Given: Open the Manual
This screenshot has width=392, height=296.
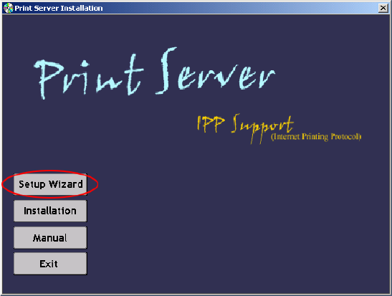Looking at the screenshot, I should (x=50, y=237).
